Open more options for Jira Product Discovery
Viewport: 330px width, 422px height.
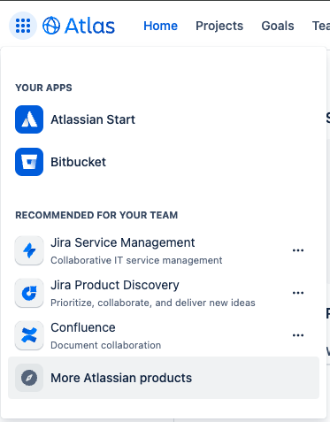(x=298, y=293)
